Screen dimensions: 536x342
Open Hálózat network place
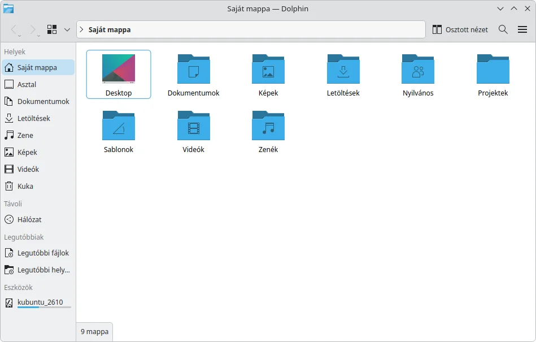(38, 219)
